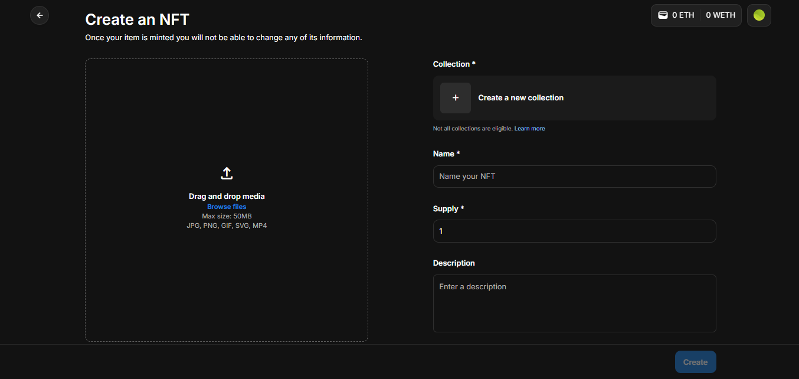Click into the description text area
This screenshot has height=379, width=799.
point(575,303)
